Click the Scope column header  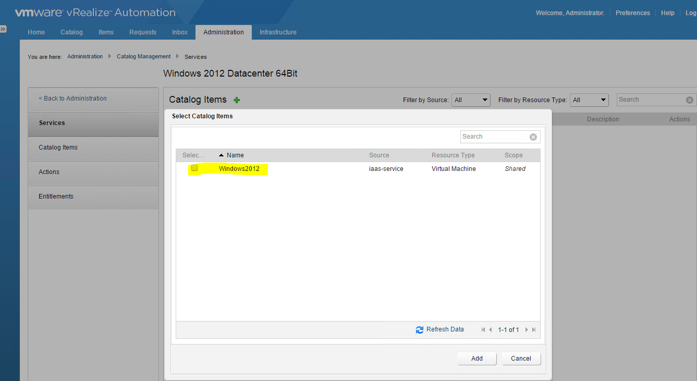tap(513, 155)
